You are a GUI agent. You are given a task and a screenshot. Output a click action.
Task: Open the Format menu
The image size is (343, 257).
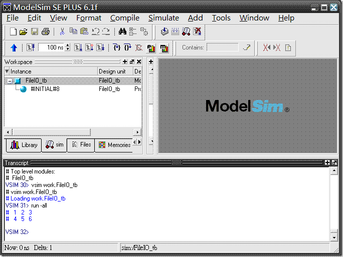tap(89, 18)
